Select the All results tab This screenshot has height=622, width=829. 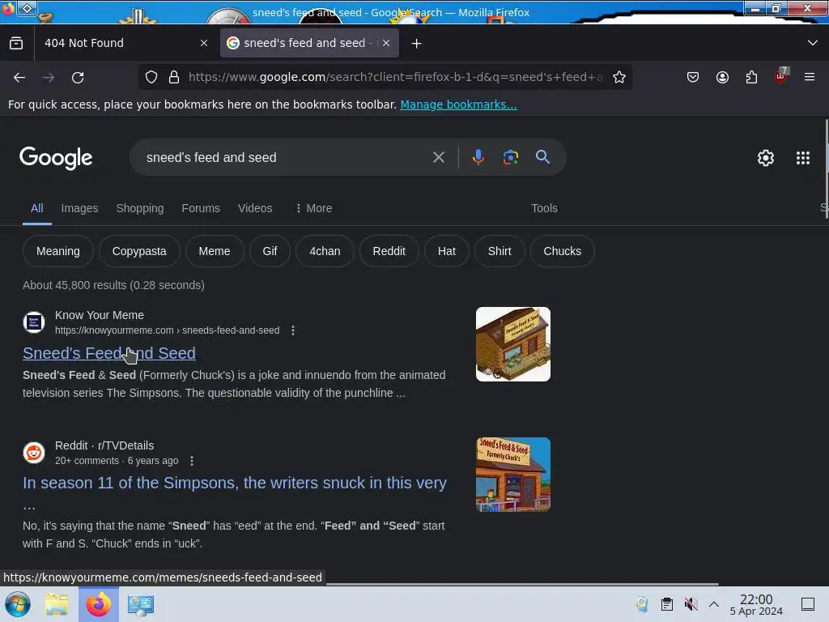(37, 208)
